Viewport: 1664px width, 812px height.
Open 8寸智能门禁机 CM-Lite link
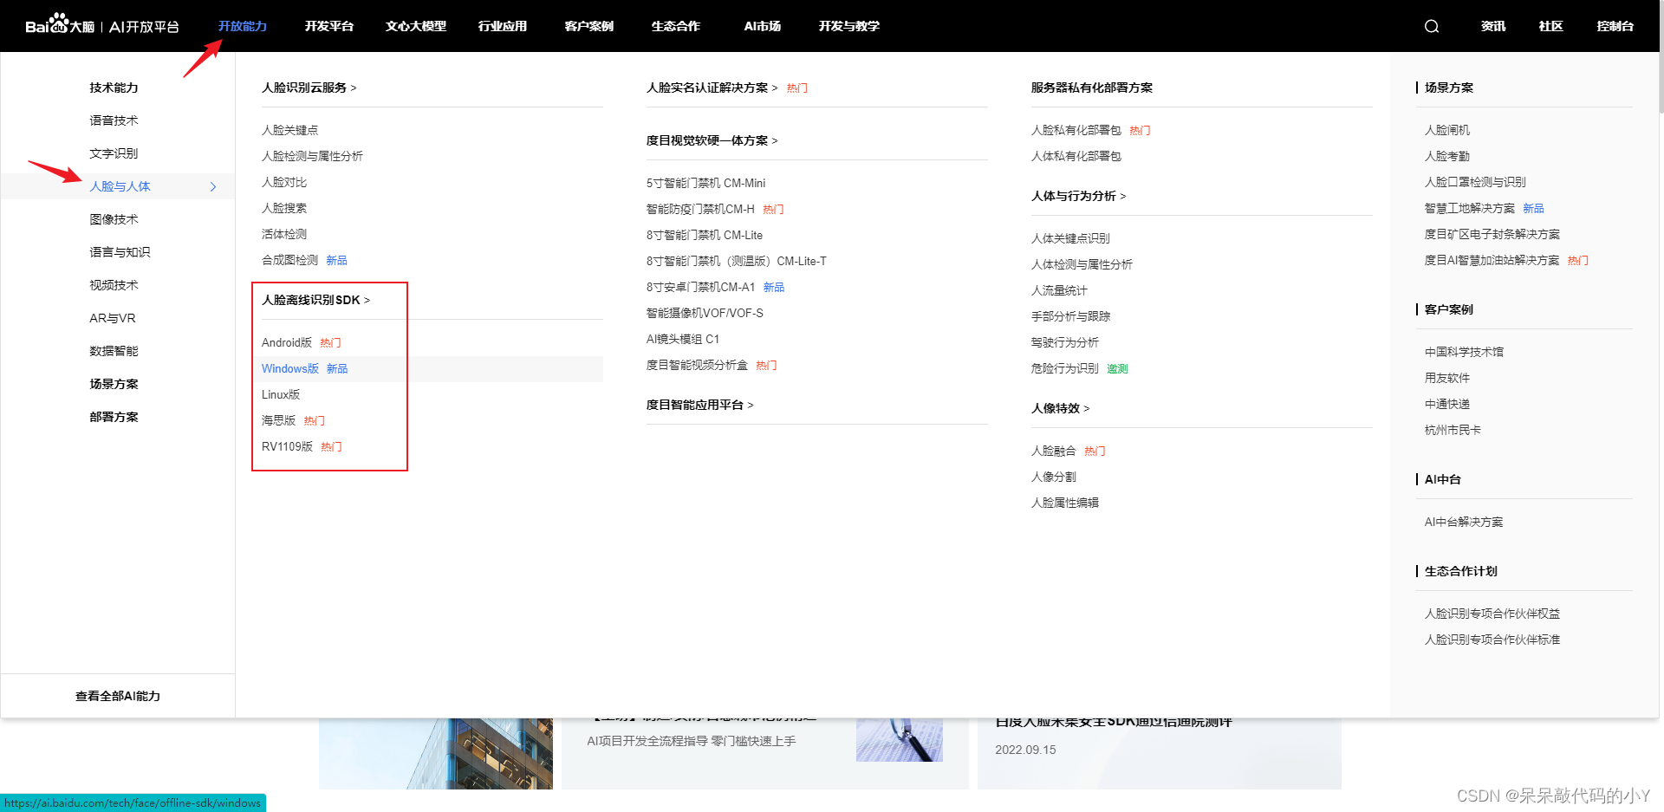coord(705,235)
